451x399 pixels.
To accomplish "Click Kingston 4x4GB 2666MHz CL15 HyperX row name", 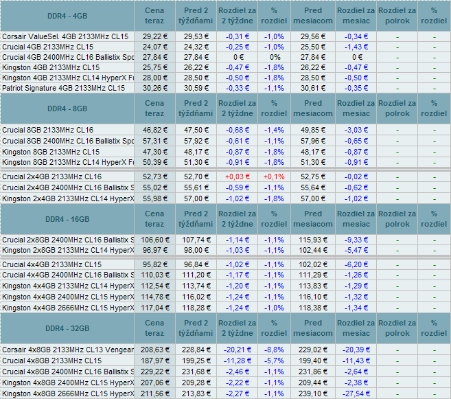I will tap(68, 308).
